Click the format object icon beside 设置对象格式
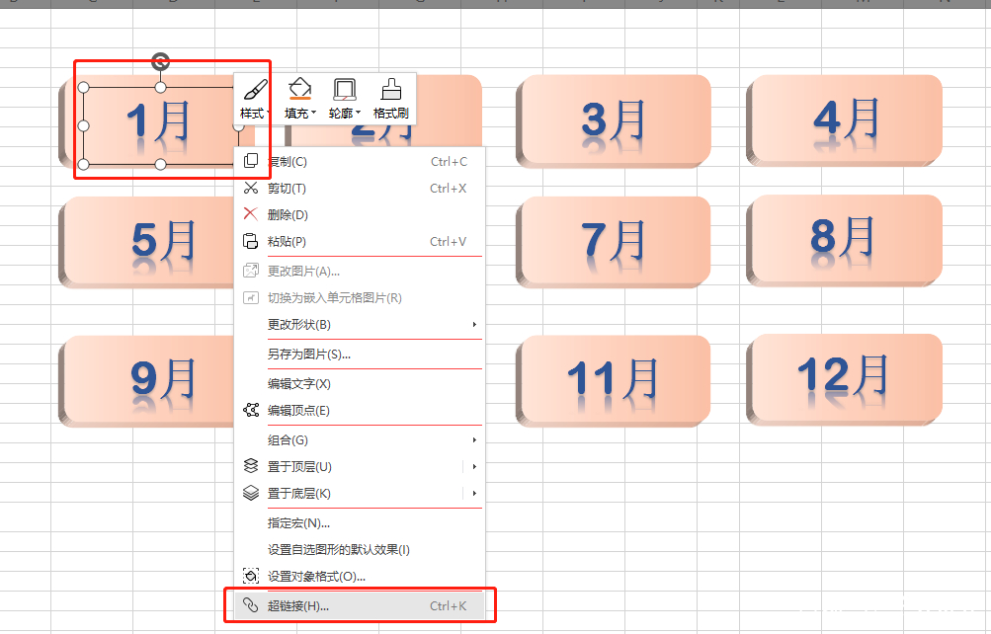This screenshot has width=991, height=634. pyautogui.click(x=251, y=576)
